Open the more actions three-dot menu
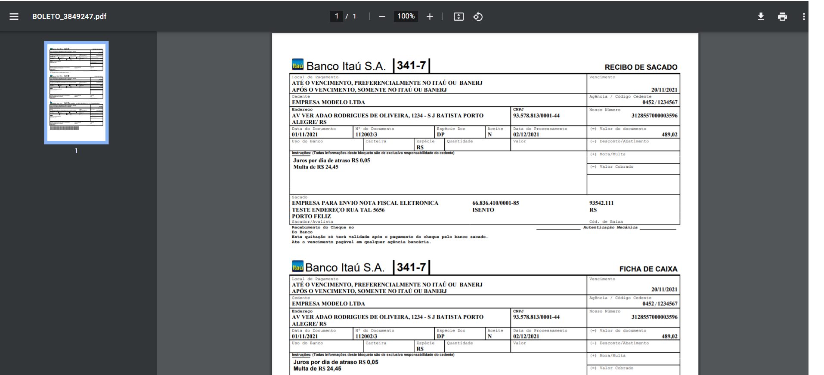The image size is (824, 375). click(803, 16)
